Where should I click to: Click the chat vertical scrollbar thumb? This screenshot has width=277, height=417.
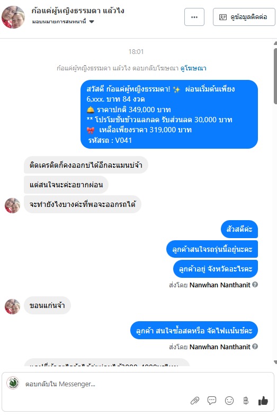coord(275,76)
